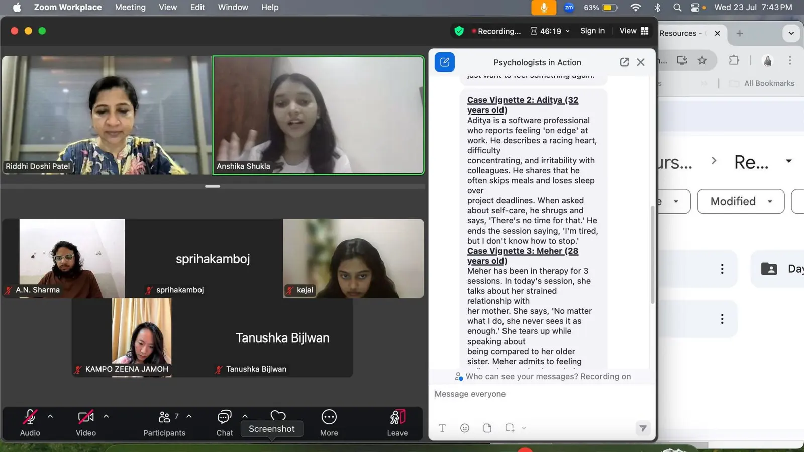Viewport: 804px width, 452px height.
Task: Expand video options arrow
Action: (106, 416)
